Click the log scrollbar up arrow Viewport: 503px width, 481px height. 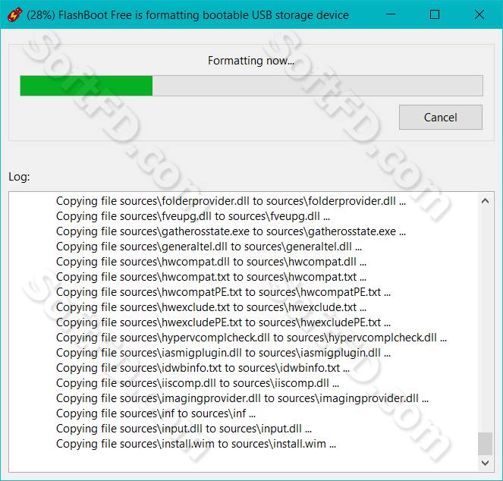[x=485, y=201]
